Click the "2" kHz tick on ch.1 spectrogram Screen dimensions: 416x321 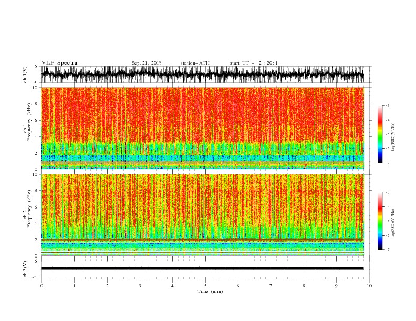tap(36, 153)
